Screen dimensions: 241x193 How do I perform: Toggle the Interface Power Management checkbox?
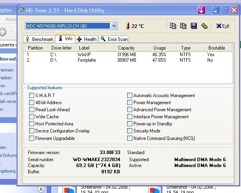click(130, 116)
